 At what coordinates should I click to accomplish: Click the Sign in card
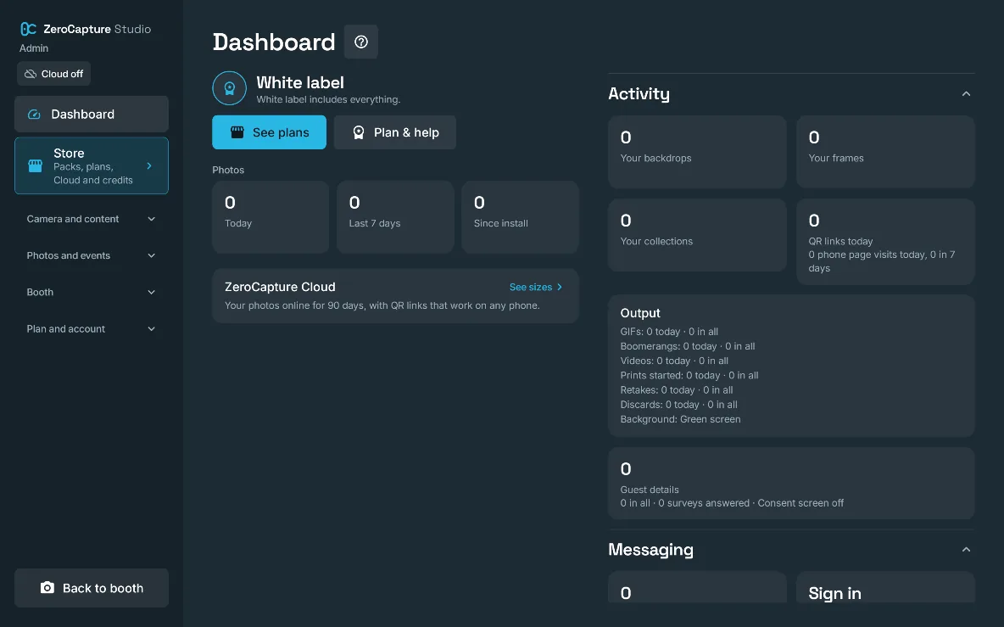click(x=885, y=586)
